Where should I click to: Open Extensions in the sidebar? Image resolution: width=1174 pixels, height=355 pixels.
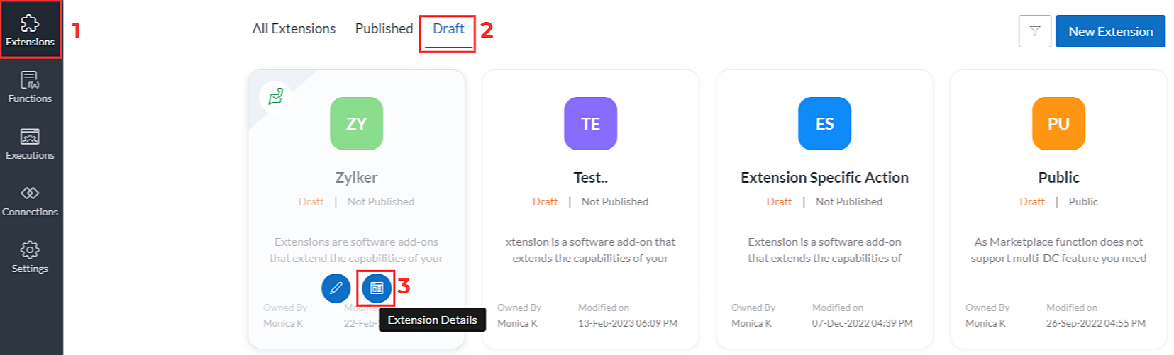click(30, 30)
